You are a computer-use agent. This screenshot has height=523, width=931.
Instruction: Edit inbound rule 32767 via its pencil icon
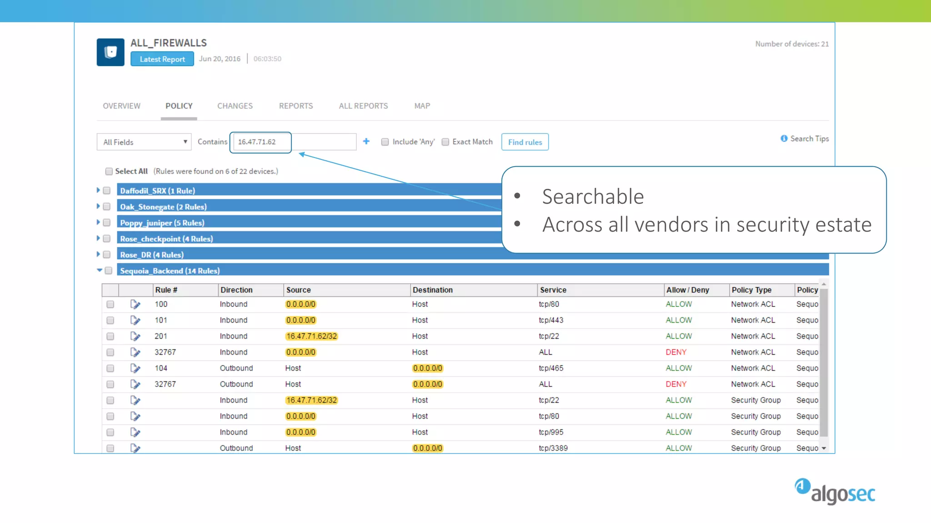pos(135,352)
